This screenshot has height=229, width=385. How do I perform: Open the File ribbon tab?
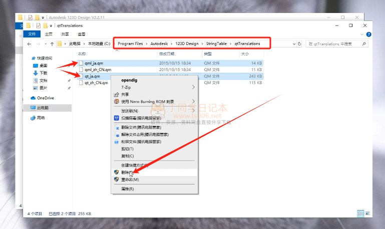[32, 34]
